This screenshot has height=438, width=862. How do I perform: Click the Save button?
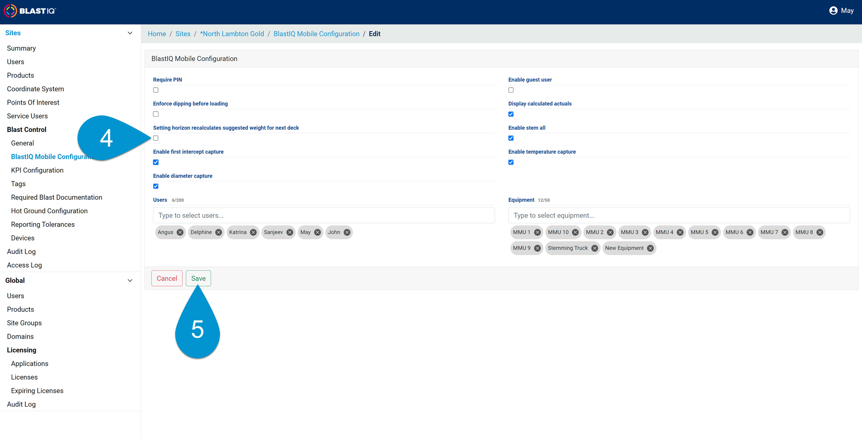click(x=198, y=278)
